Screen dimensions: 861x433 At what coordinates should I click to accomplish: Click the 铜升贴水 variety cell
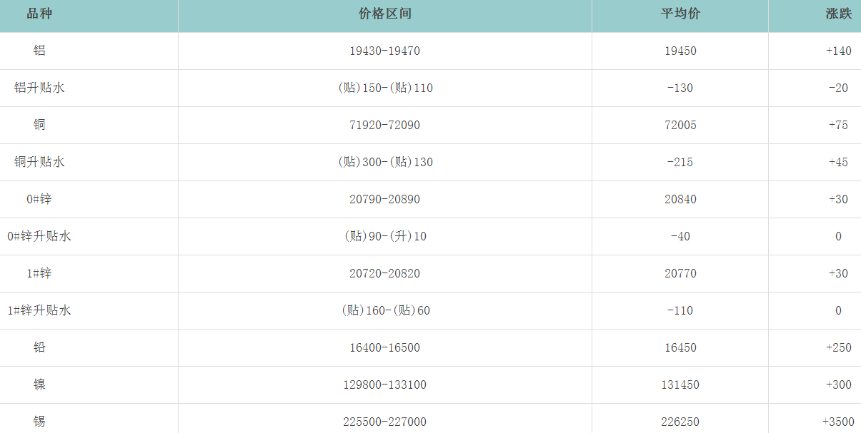pos(39,162)
